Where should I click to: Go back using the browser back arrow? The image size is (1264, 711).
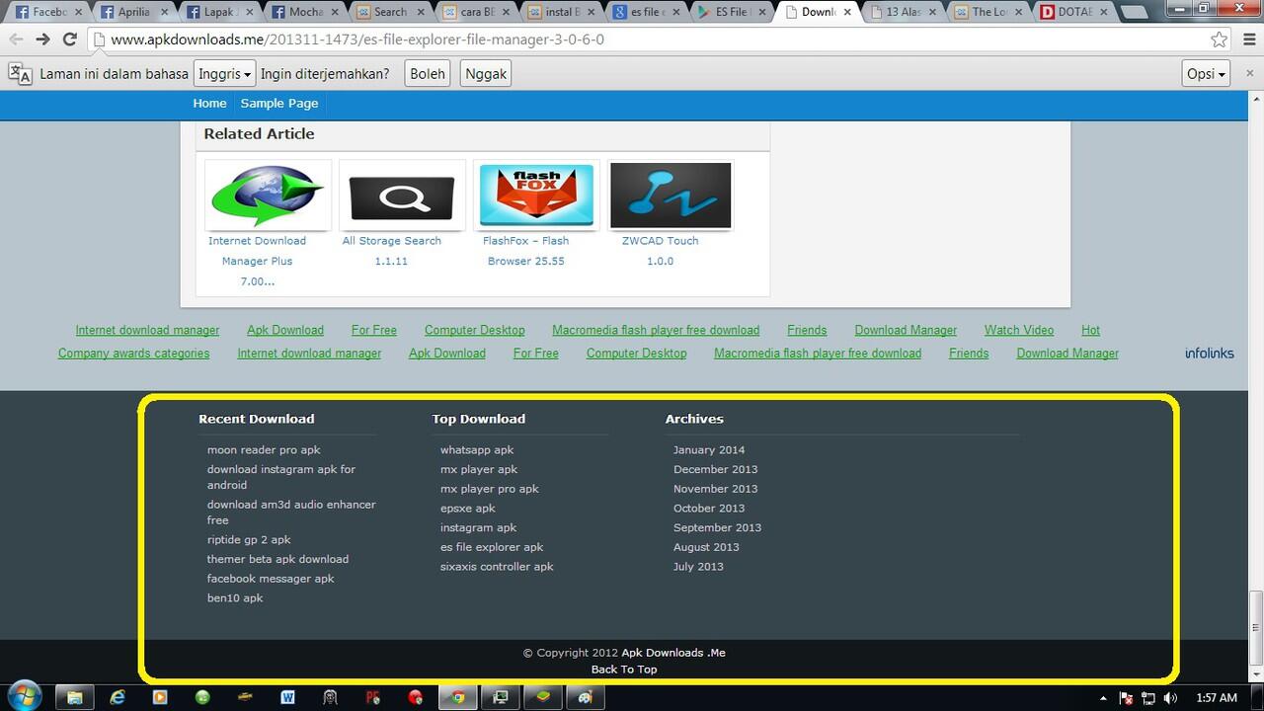(x=16, y=39)
